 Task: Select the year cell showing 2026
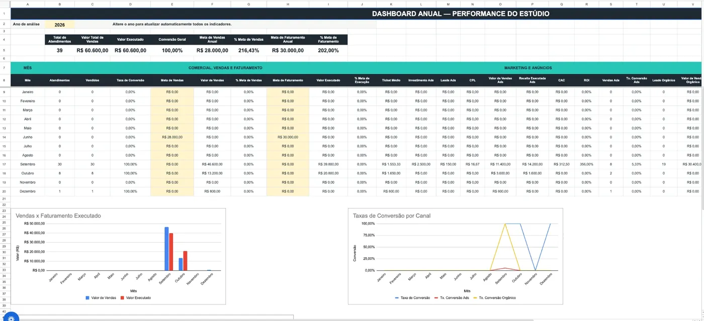pos(60,24)
